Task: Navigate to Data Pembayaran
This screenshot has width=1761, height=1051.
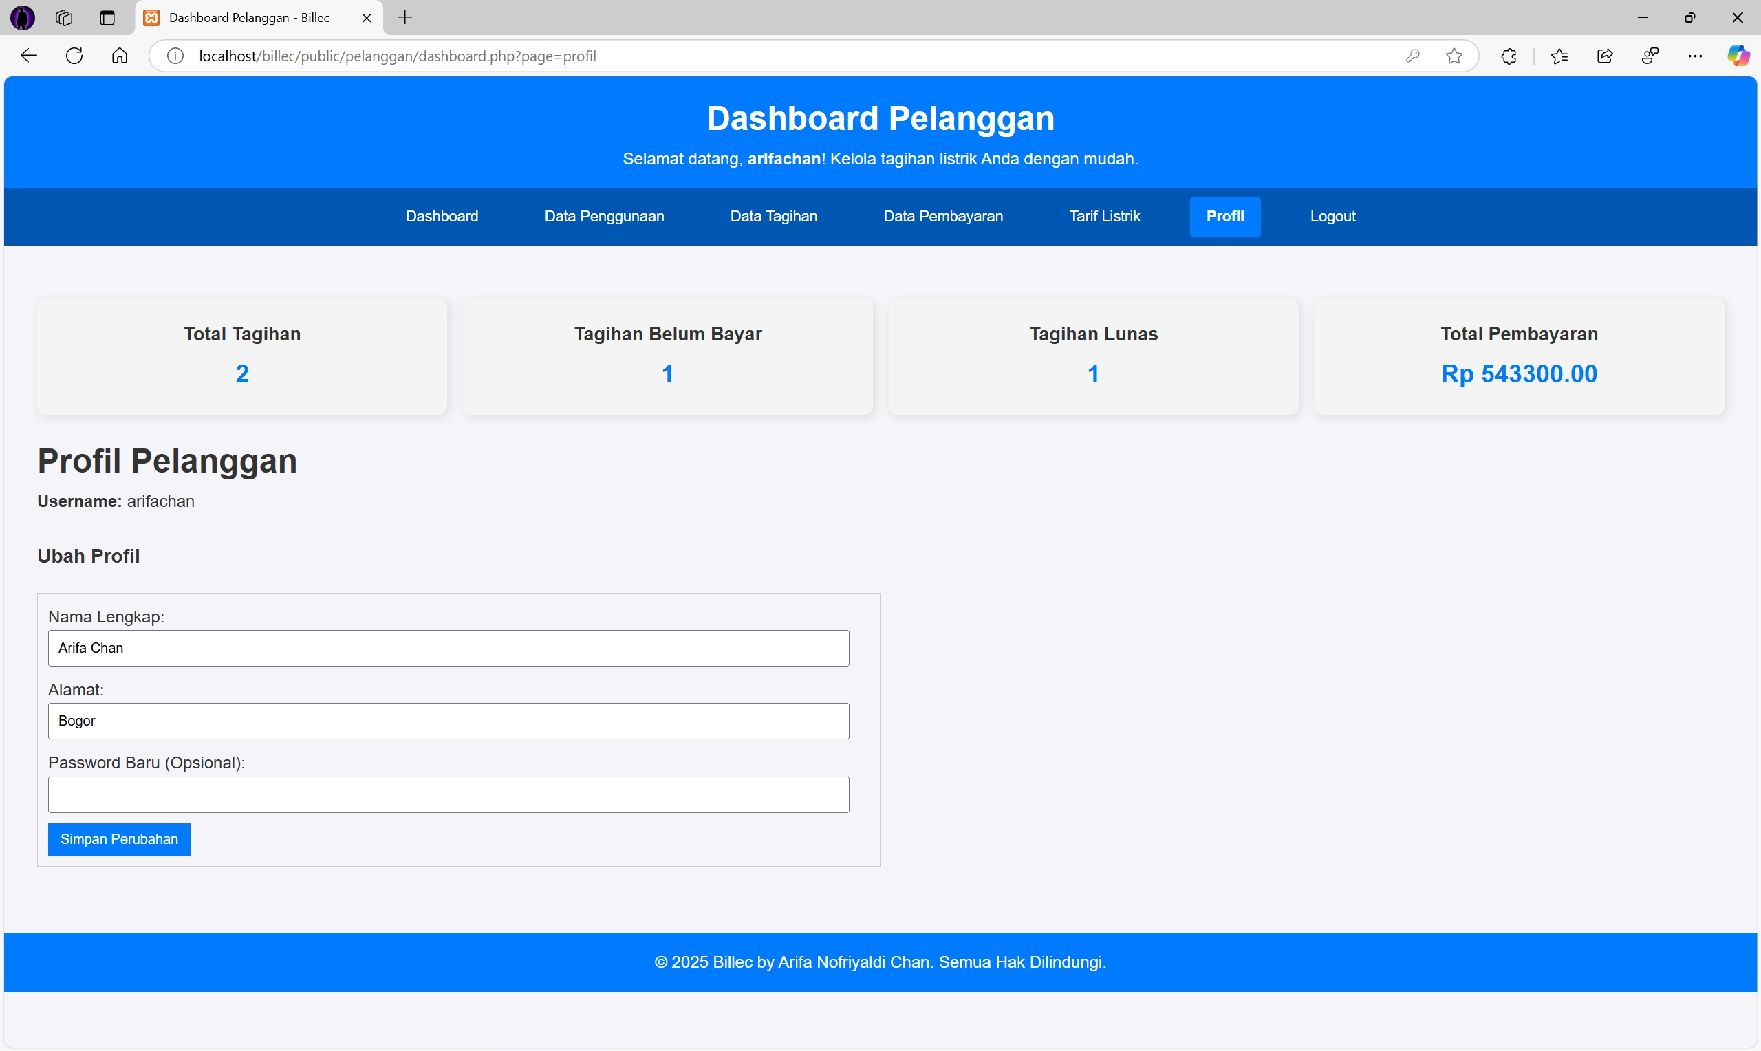Action: 943,217
